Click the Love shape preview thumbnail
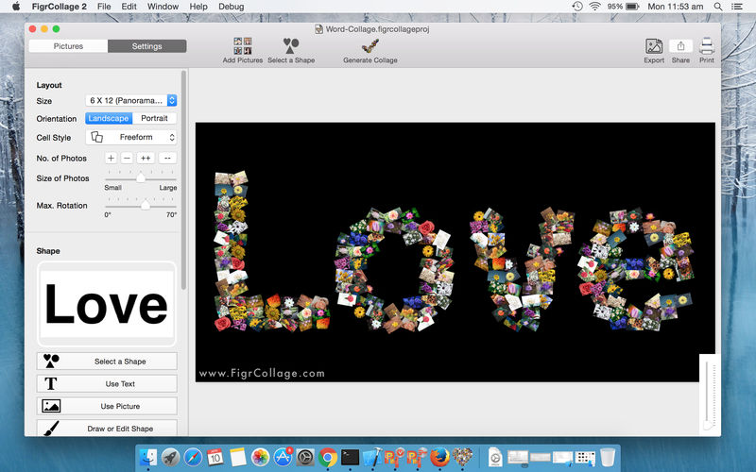The width and height of the screenshot is (756, 472). tap(107, 304)
